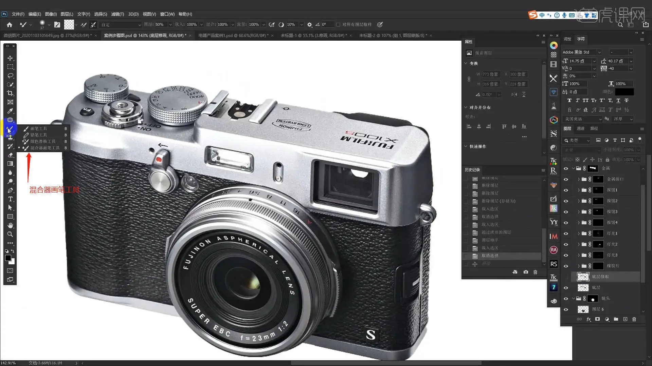Viewport: 652px width, 366px height.
Task: Open the 类型 layer filter dropdown
Action: point(577,140)
